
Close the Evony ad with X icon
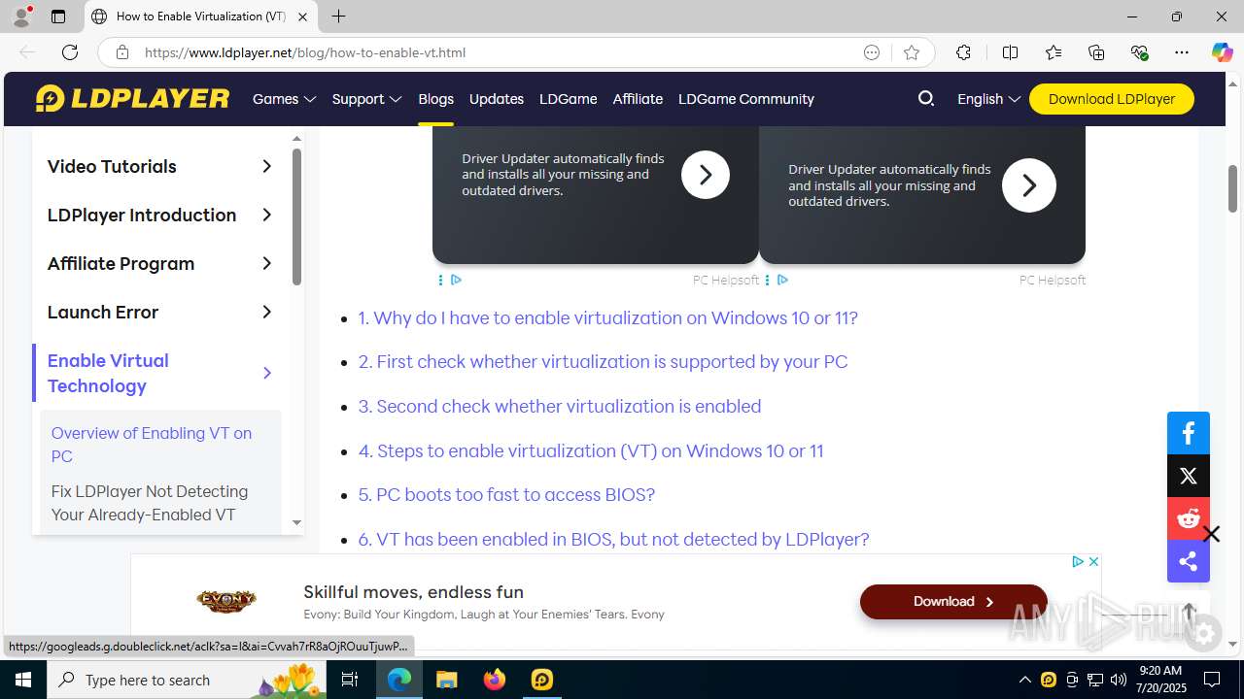click(1093, 561)
